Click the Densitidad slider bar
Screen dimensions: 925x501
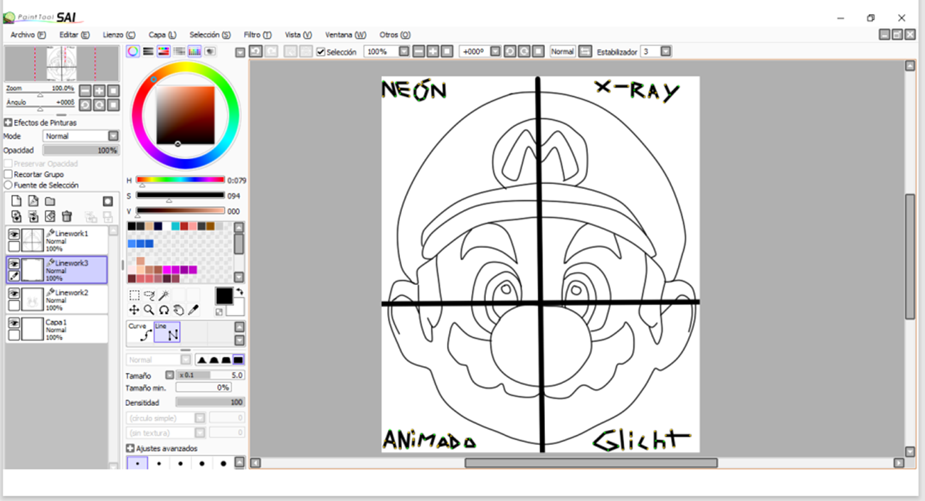(x=211, y=402)
